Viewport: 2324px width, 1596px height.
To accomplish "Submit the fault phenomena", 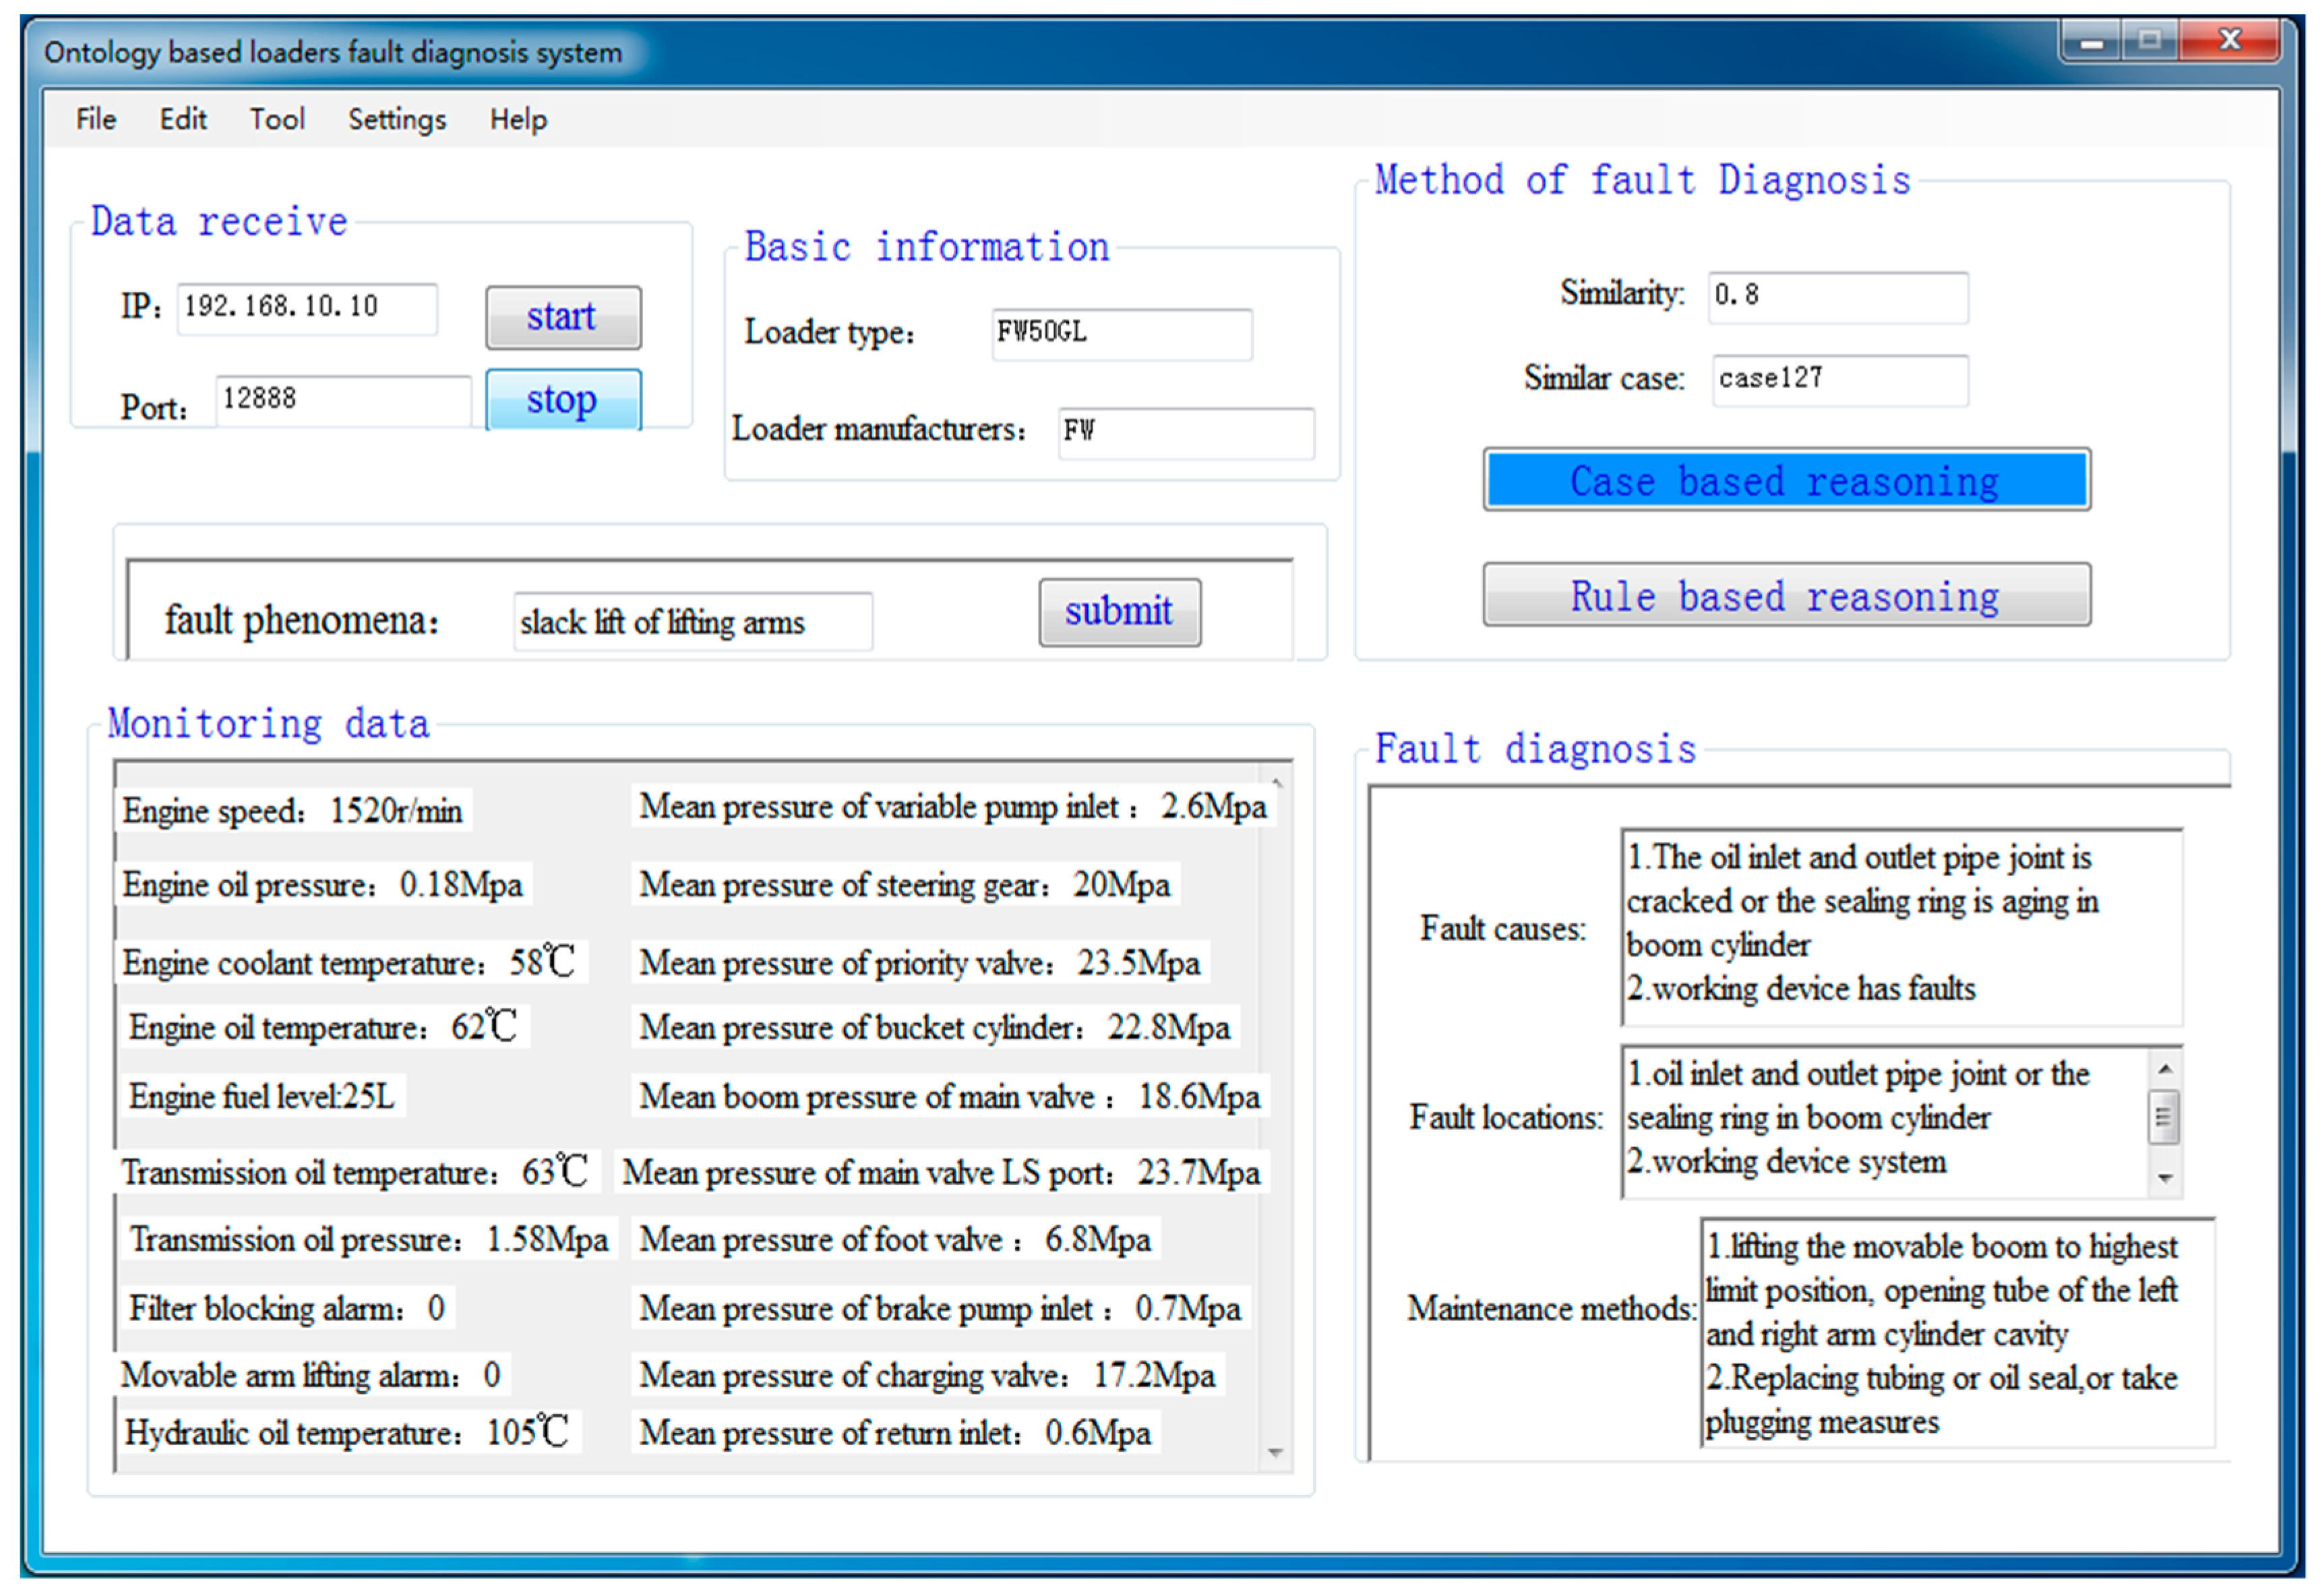I will [x=1120, y=612].
